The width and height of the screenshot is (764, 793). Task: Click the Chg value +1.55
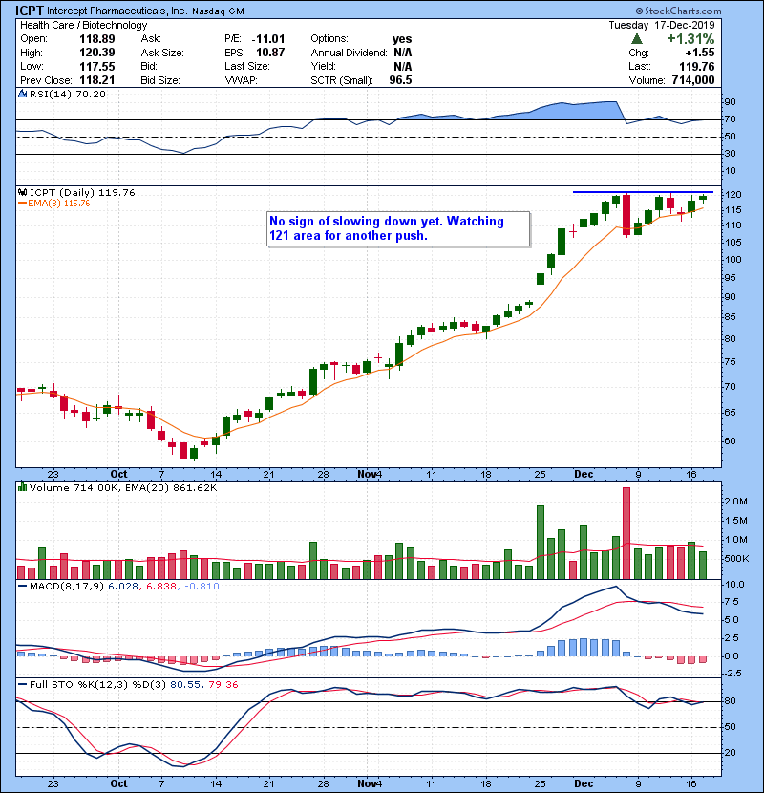click(700, 53)
